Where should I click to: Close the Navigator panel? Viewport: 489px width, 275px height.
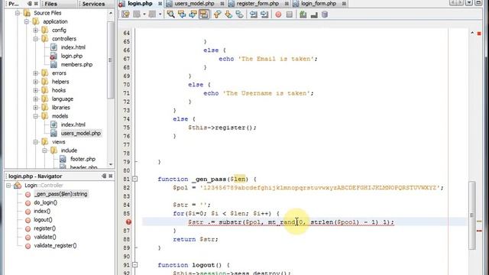tap(110, 176)
